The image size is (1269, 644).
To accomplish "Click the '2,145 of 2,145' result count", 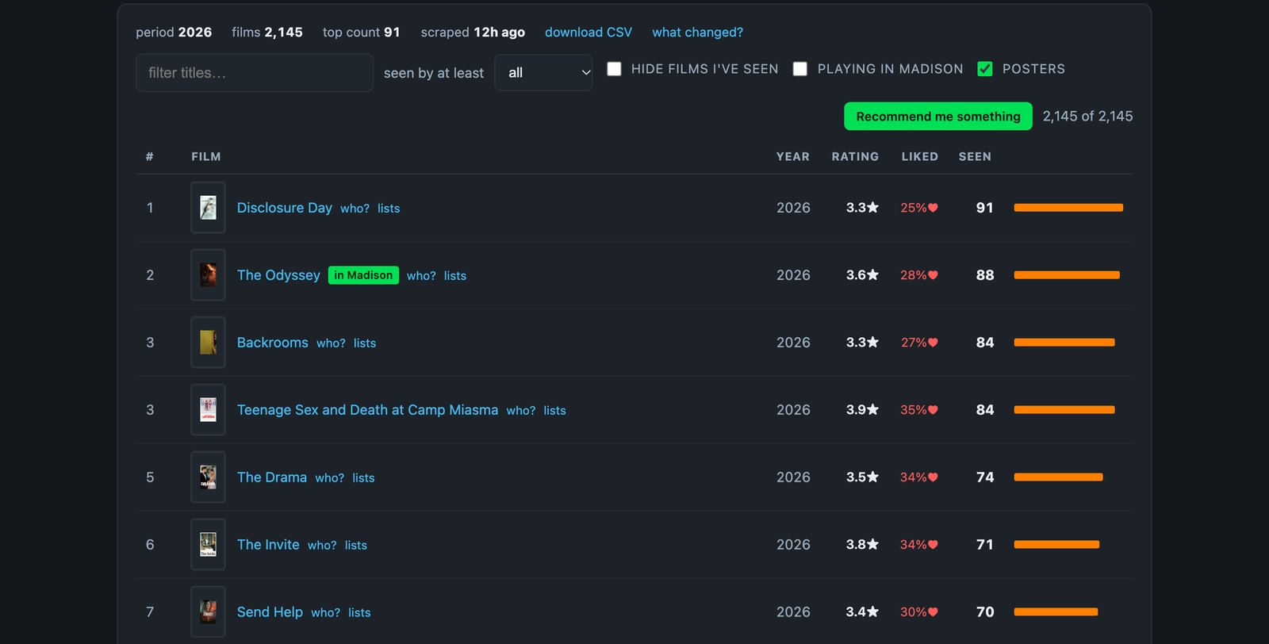I will click(x=1087, y=117).
